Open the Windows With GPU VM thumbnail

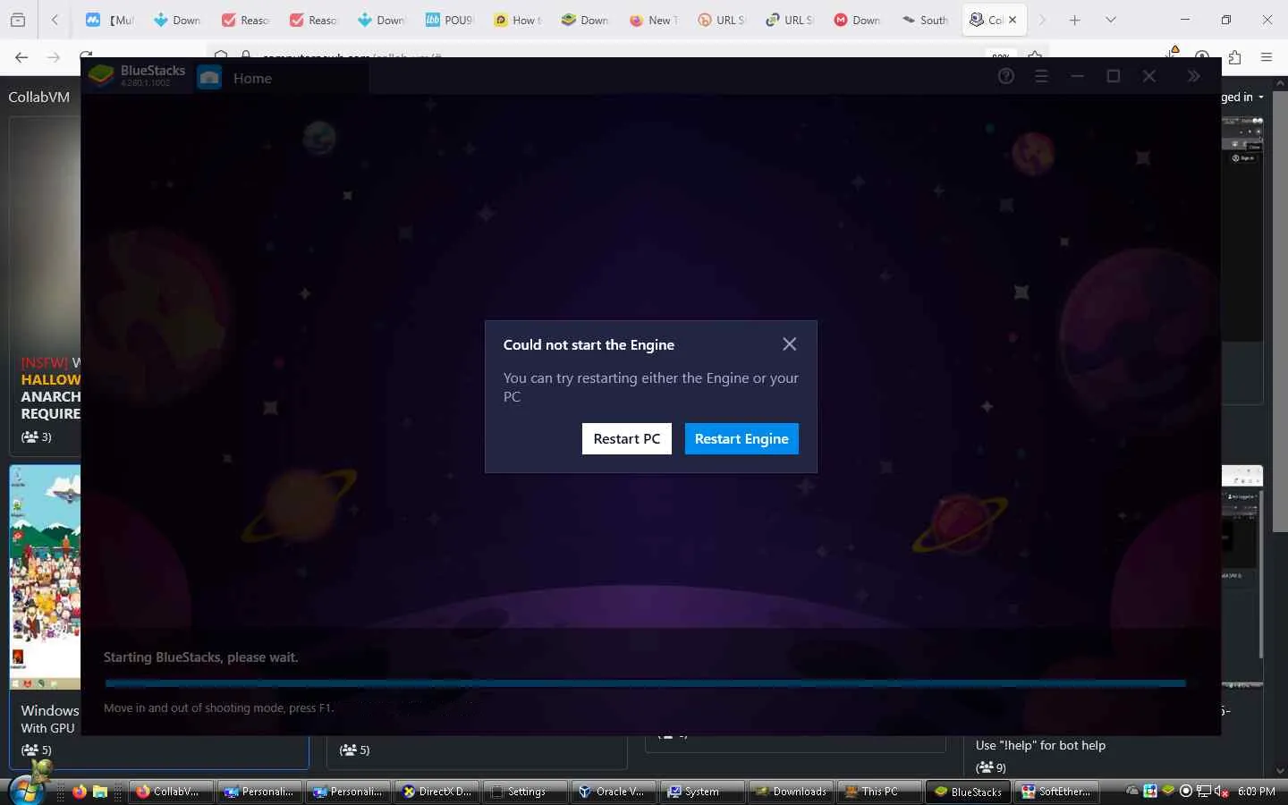click(45, 577)
